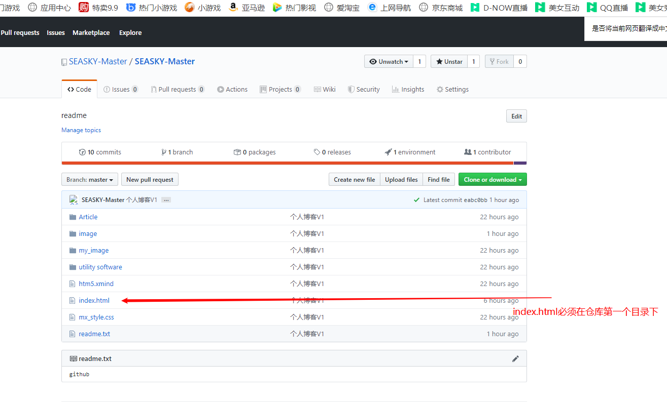Open the D-NOW直播 bookmark

coord(499,8)
